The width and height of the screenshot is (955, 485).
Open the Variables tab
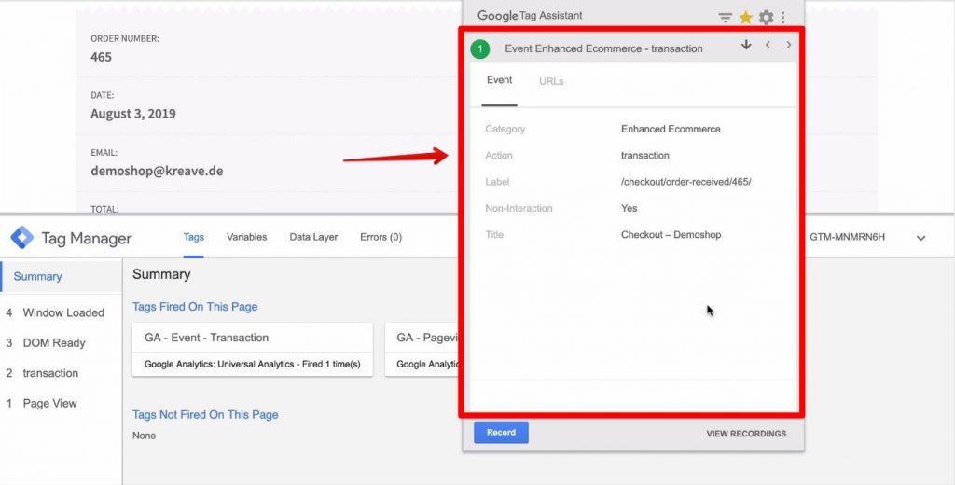click(x=246, y=237)
